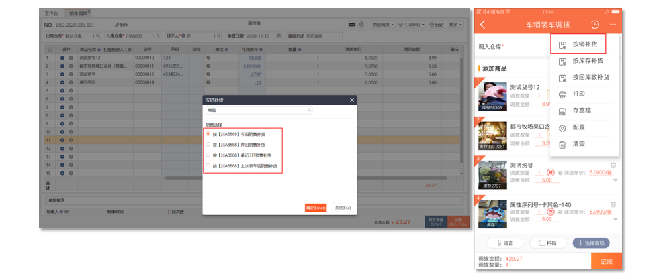The image size is (669, 276).
Task: Tap the three-dot more icon in mobile header
Action: coord(613,25)
